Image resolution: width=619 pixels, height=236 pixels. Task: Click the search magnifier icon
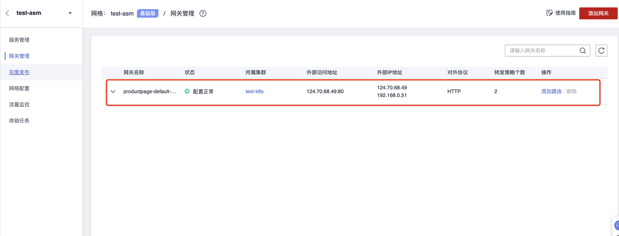(583, 51)
